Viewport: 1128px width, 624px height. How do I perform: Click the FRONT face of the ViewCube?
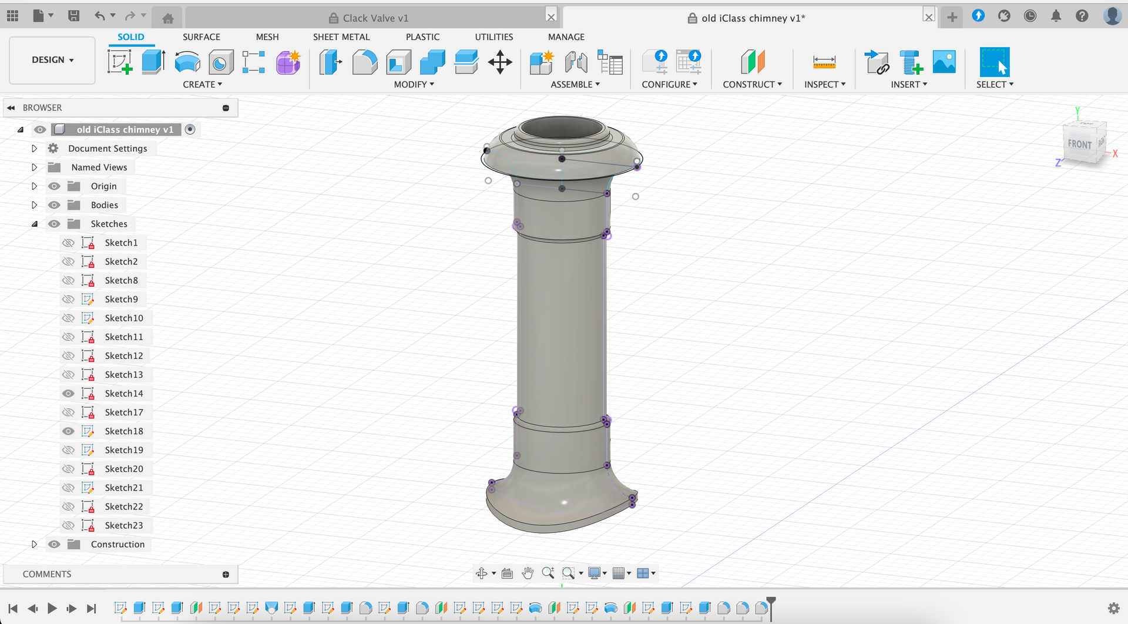[1079, 144]
